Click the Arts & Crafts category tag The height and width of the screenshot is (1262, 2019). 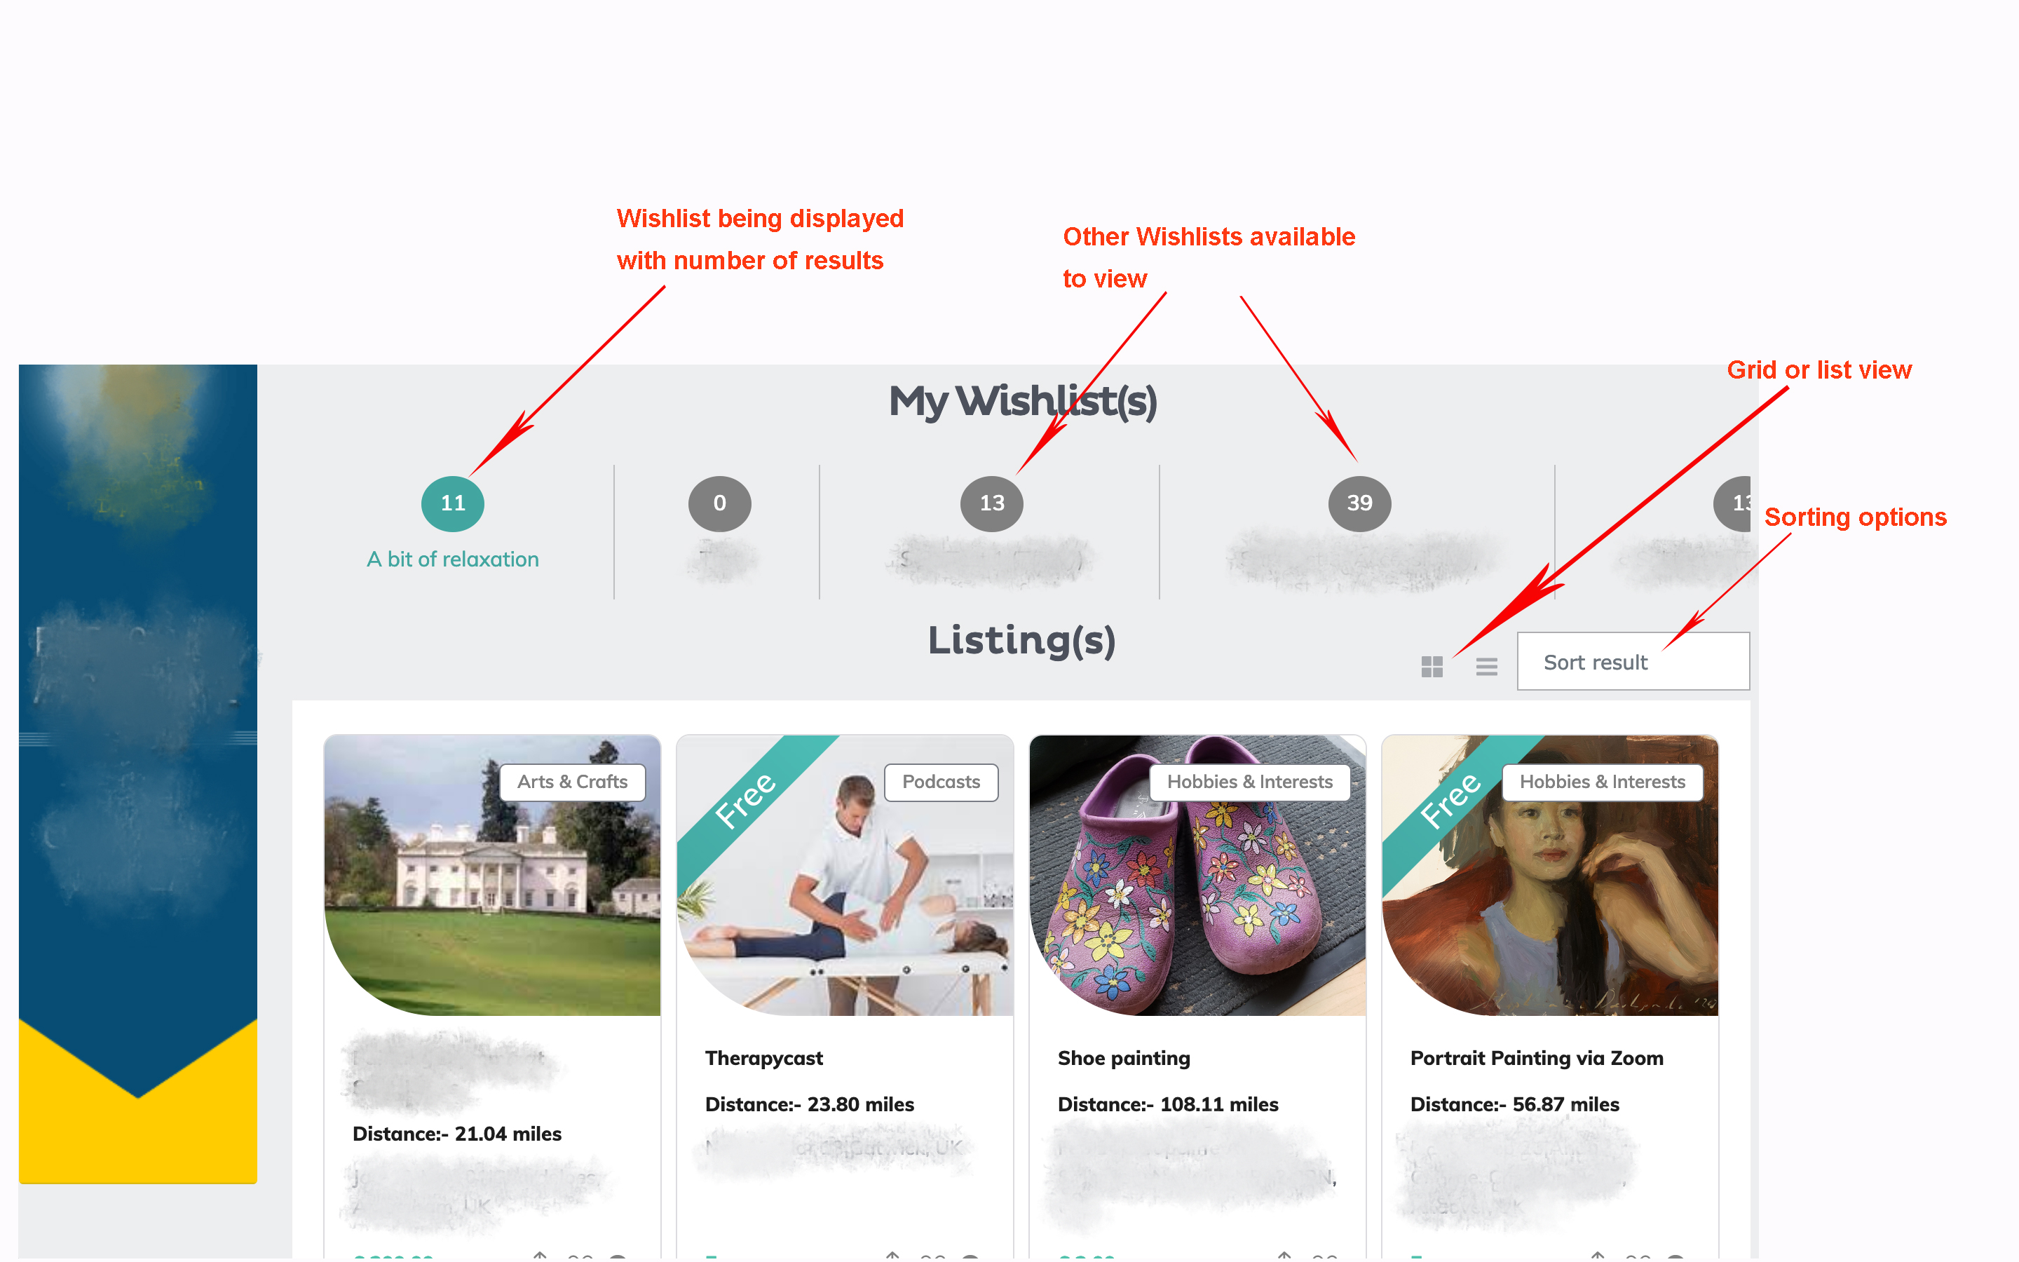572,782
